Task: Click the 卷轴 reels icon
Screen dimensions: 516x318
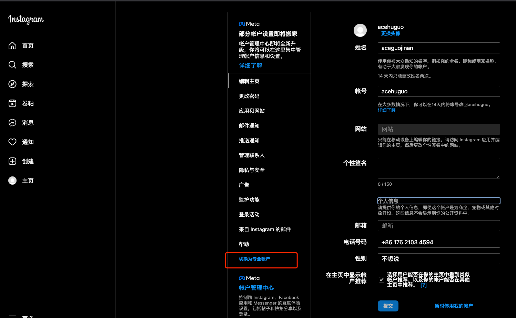Action: click(12, 103)
